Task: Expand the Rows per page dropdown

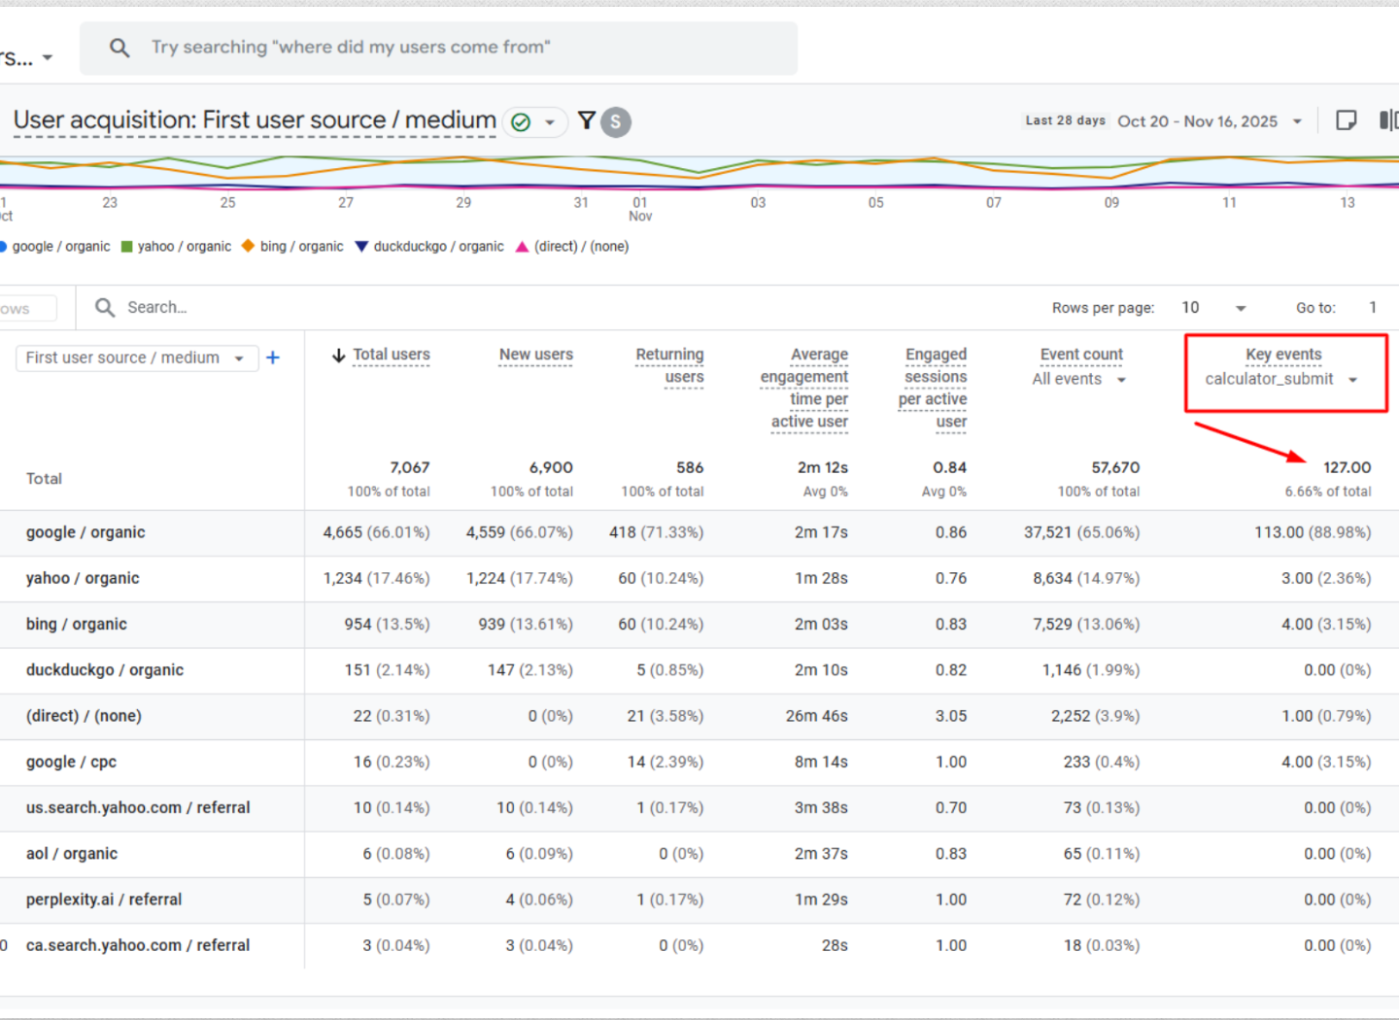Action: (x=1240, y=308)
